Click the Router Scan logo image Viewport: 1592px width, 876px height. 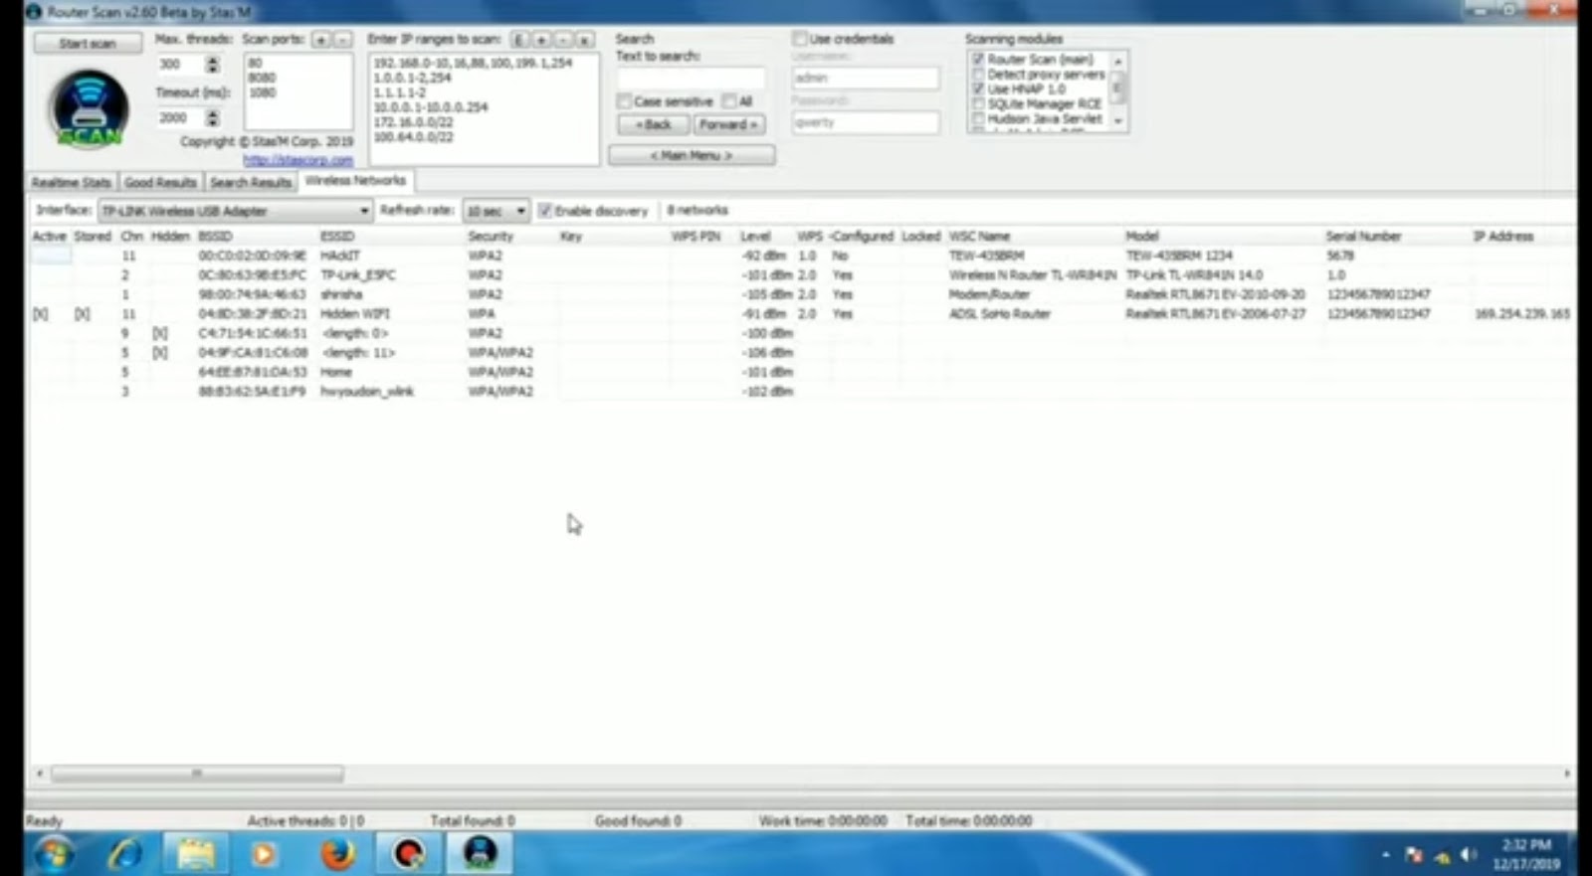89,109
